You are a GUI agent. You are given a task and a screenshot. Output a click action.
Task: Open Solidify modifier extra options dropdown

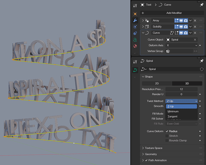[x=191, y=27]
